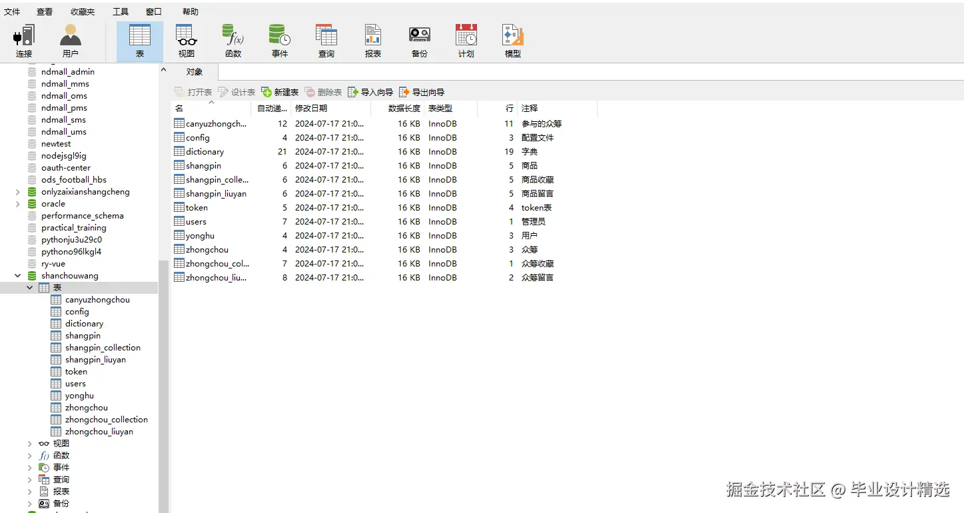Click the 打开表 button

[193, 92]
